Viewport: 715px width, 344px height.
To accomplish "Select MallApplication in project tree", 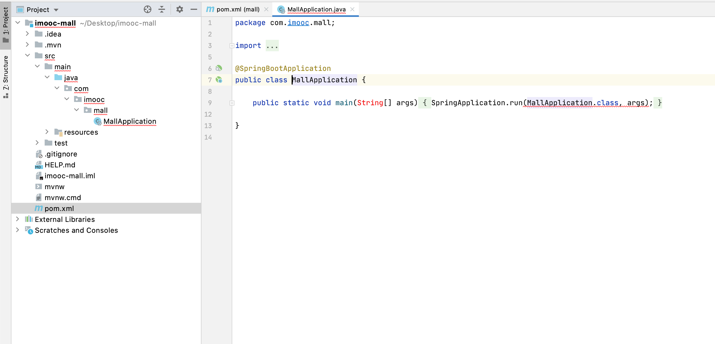I will point(130,121).
